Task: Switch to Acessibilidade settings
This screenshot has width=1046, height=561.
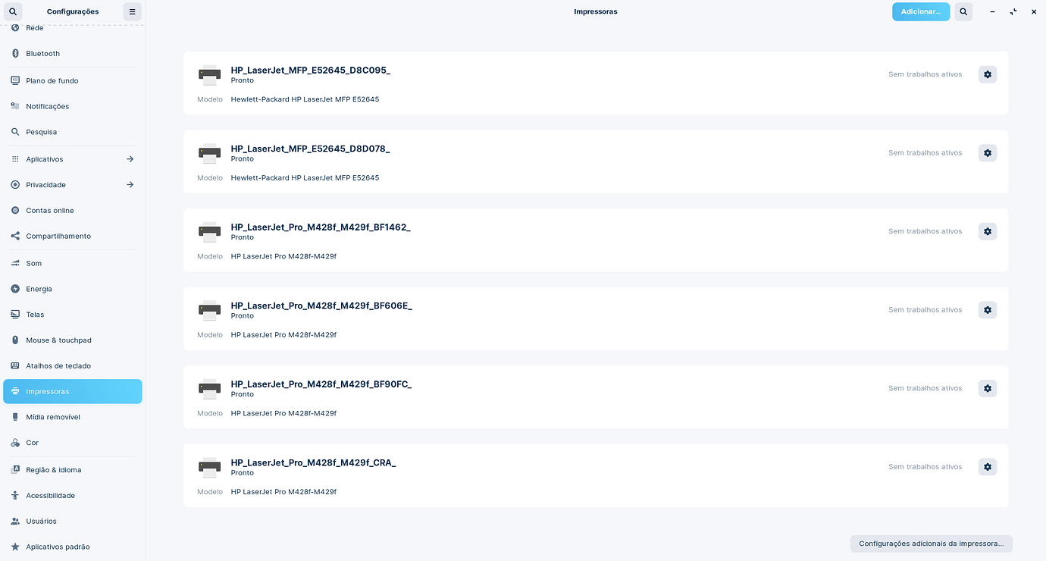Action: (x=50, y=496)
